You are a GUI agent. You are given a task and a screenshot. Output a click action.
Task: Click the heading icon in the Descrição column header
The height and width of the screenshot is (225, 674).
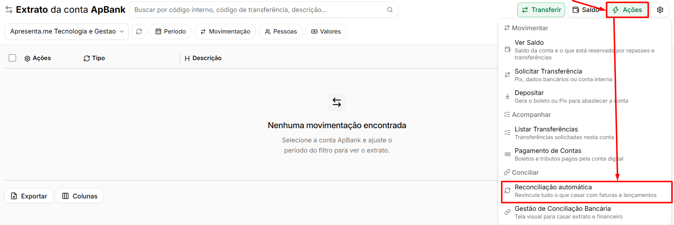[x=187, y=59]
